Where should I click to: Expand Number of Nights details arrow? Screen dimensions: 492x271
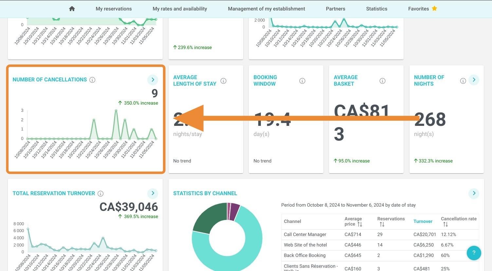[474, 80]
